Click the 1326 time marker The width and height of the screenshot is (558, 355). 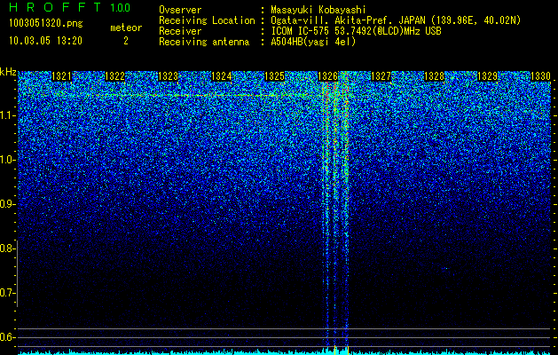point(327,76)
